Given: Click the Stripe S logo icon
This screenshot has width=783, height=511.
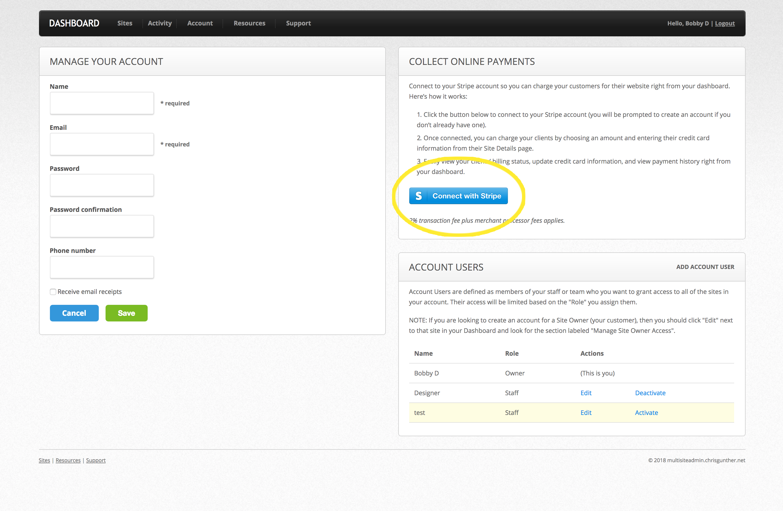Looking at the screenshot, I should 418,196.
